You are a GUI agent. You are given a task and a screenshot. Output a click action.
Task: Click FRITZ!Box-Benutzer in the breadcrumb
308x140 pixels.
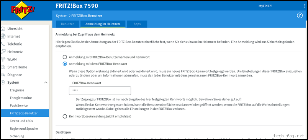87,16
